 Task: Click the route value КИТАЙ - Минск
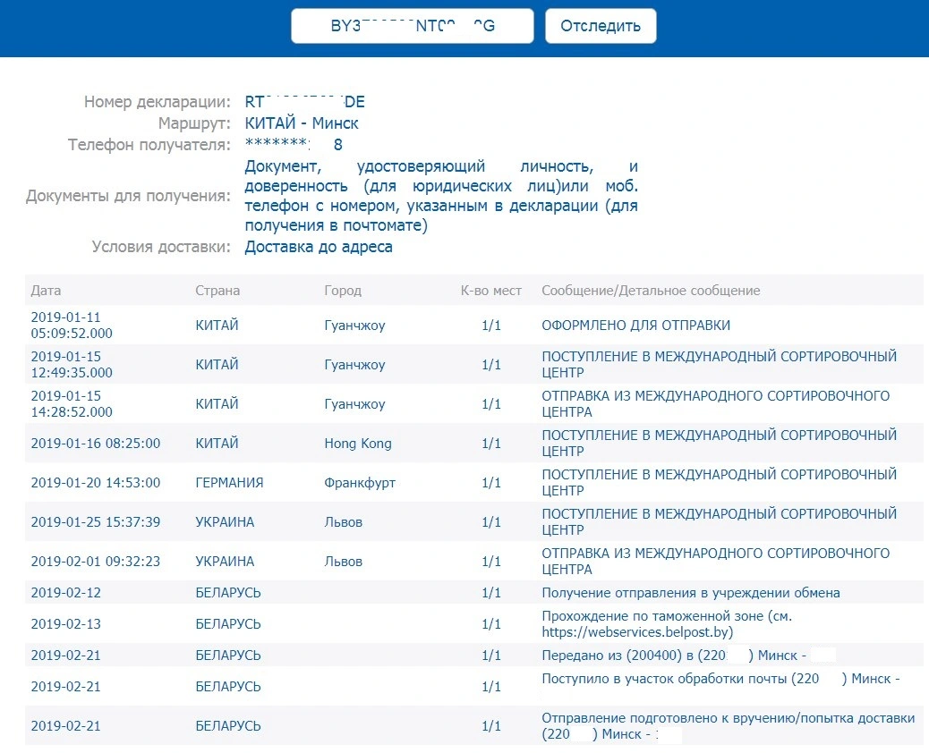point(302,123)
